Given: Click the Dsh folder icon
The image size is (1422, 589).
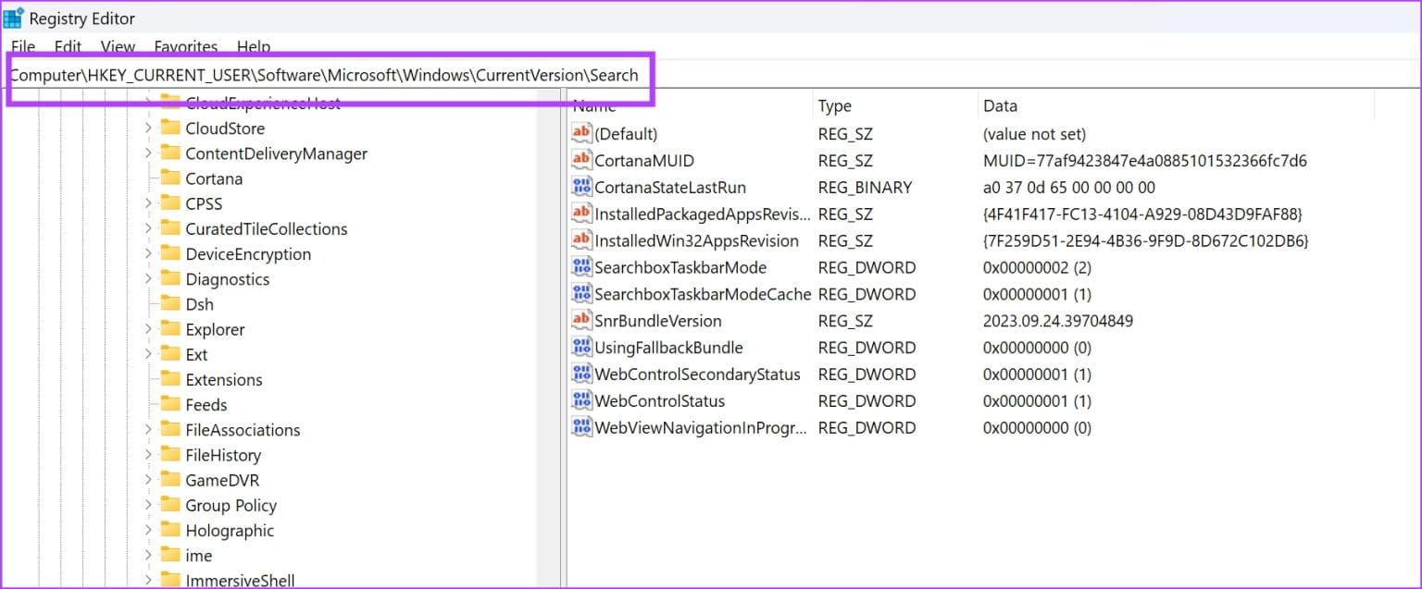Looking at the screenshot, I should (169, 303).
